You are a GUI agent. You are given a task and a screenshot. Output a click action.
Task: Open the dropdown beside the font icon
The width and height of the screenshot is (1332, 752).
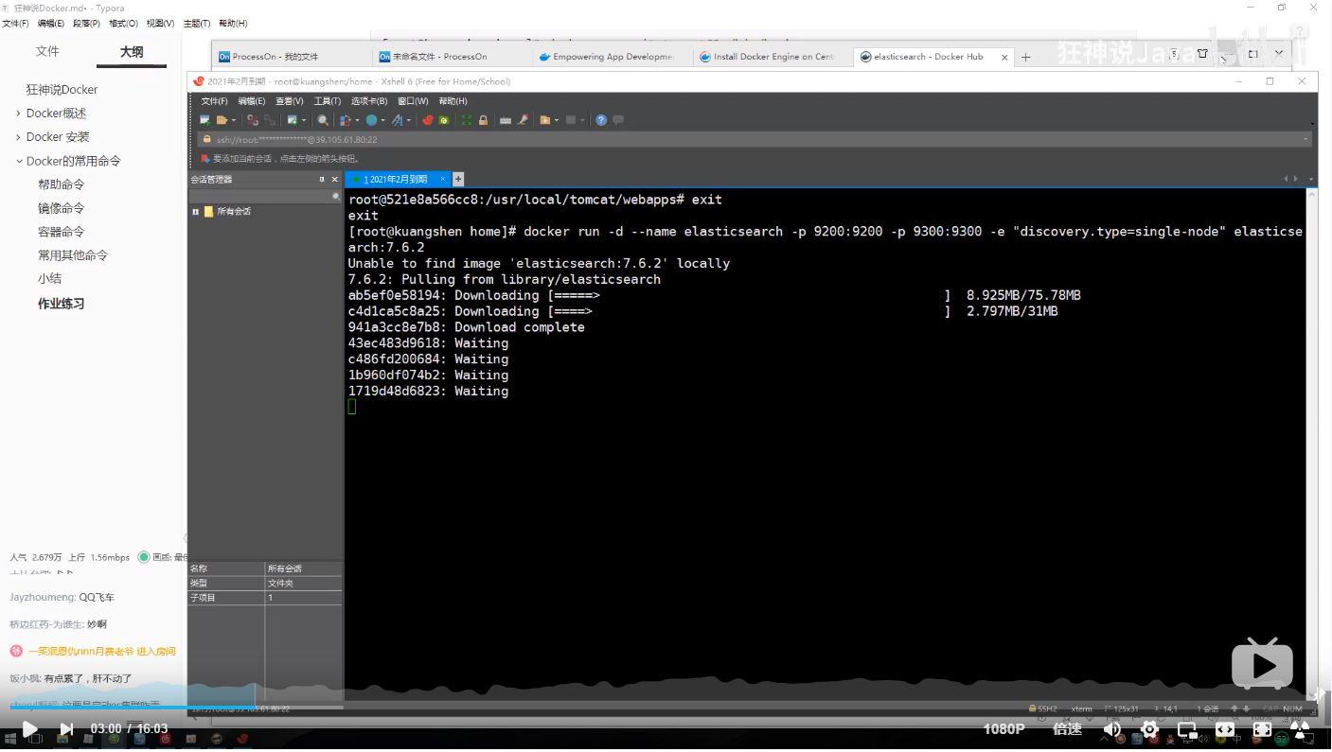(x=409, y=120)
